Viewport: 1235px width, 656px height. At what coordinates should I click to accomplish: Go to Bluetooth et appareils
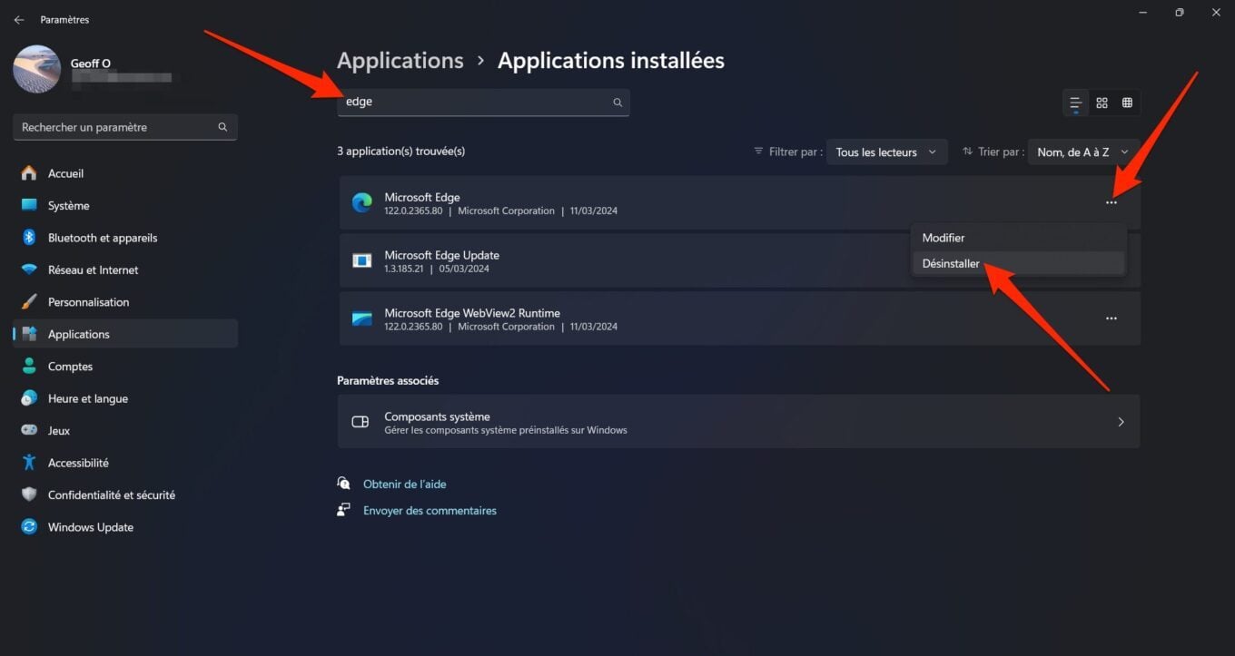point(125,238)
